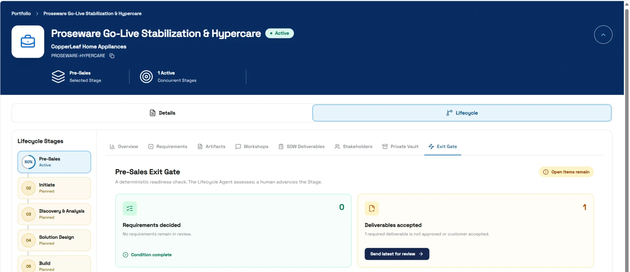Screen dimensions: 630x272
Task: Click the SOW Deliverables clipboard icon
Action: coord(281,147)
